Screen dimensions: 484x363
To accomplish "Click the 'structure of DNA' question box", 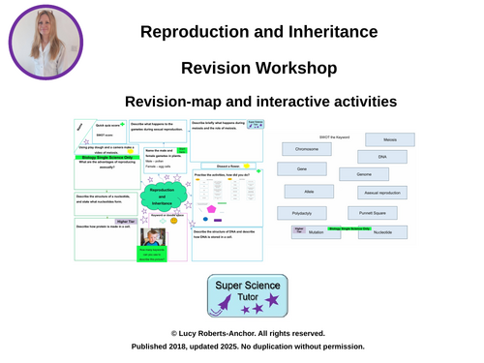I will (x=227, y=244).
